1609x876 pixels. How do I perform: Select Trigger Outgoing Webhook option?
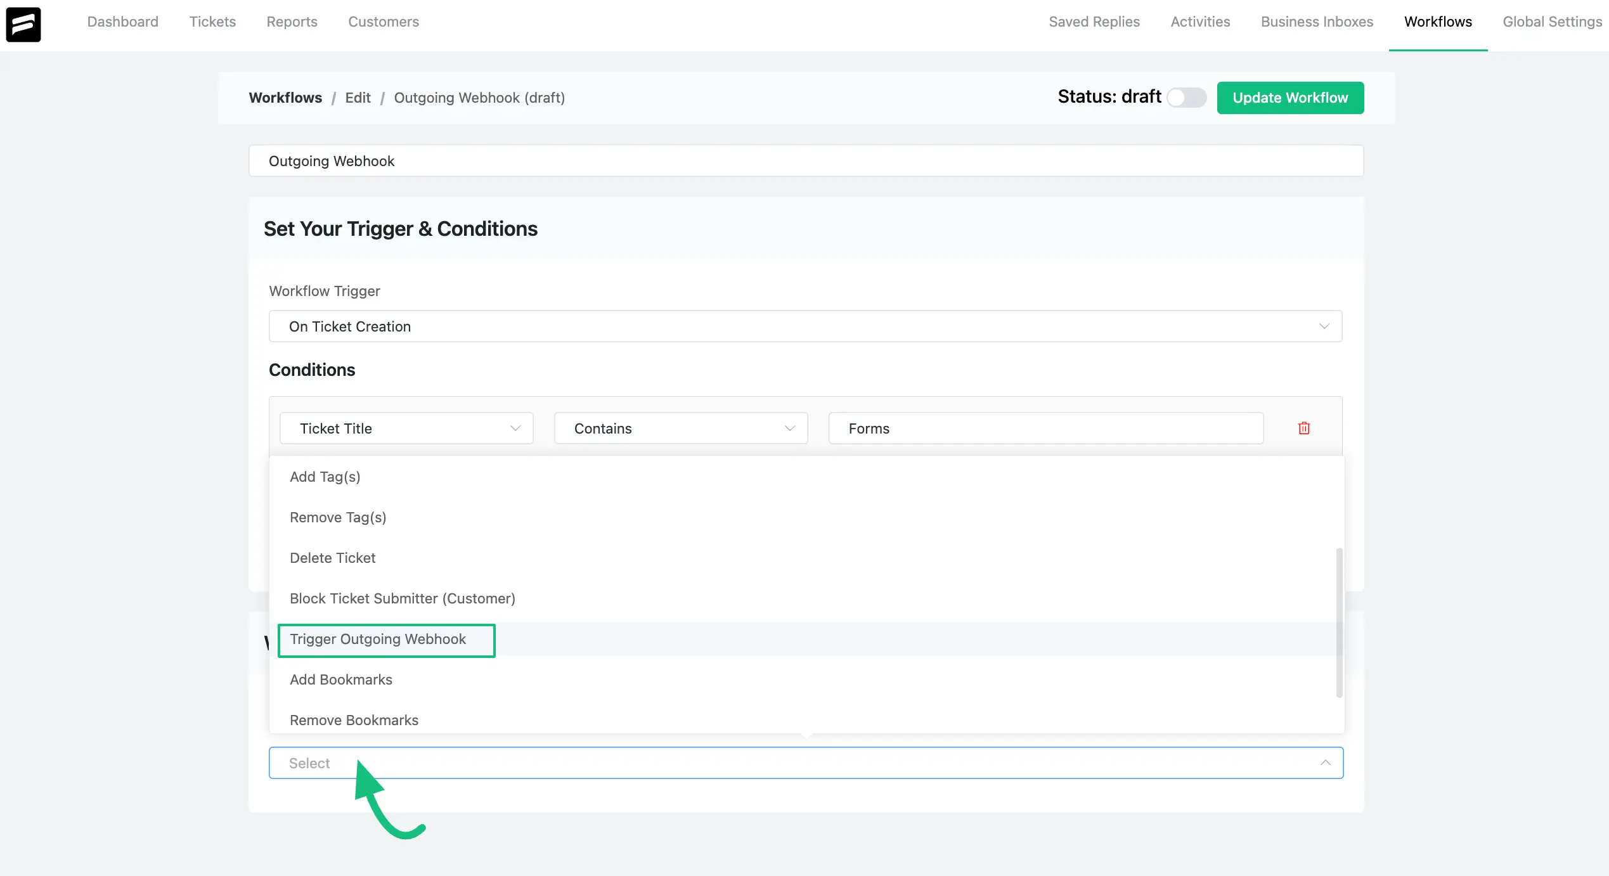click(x=806, y=639)
